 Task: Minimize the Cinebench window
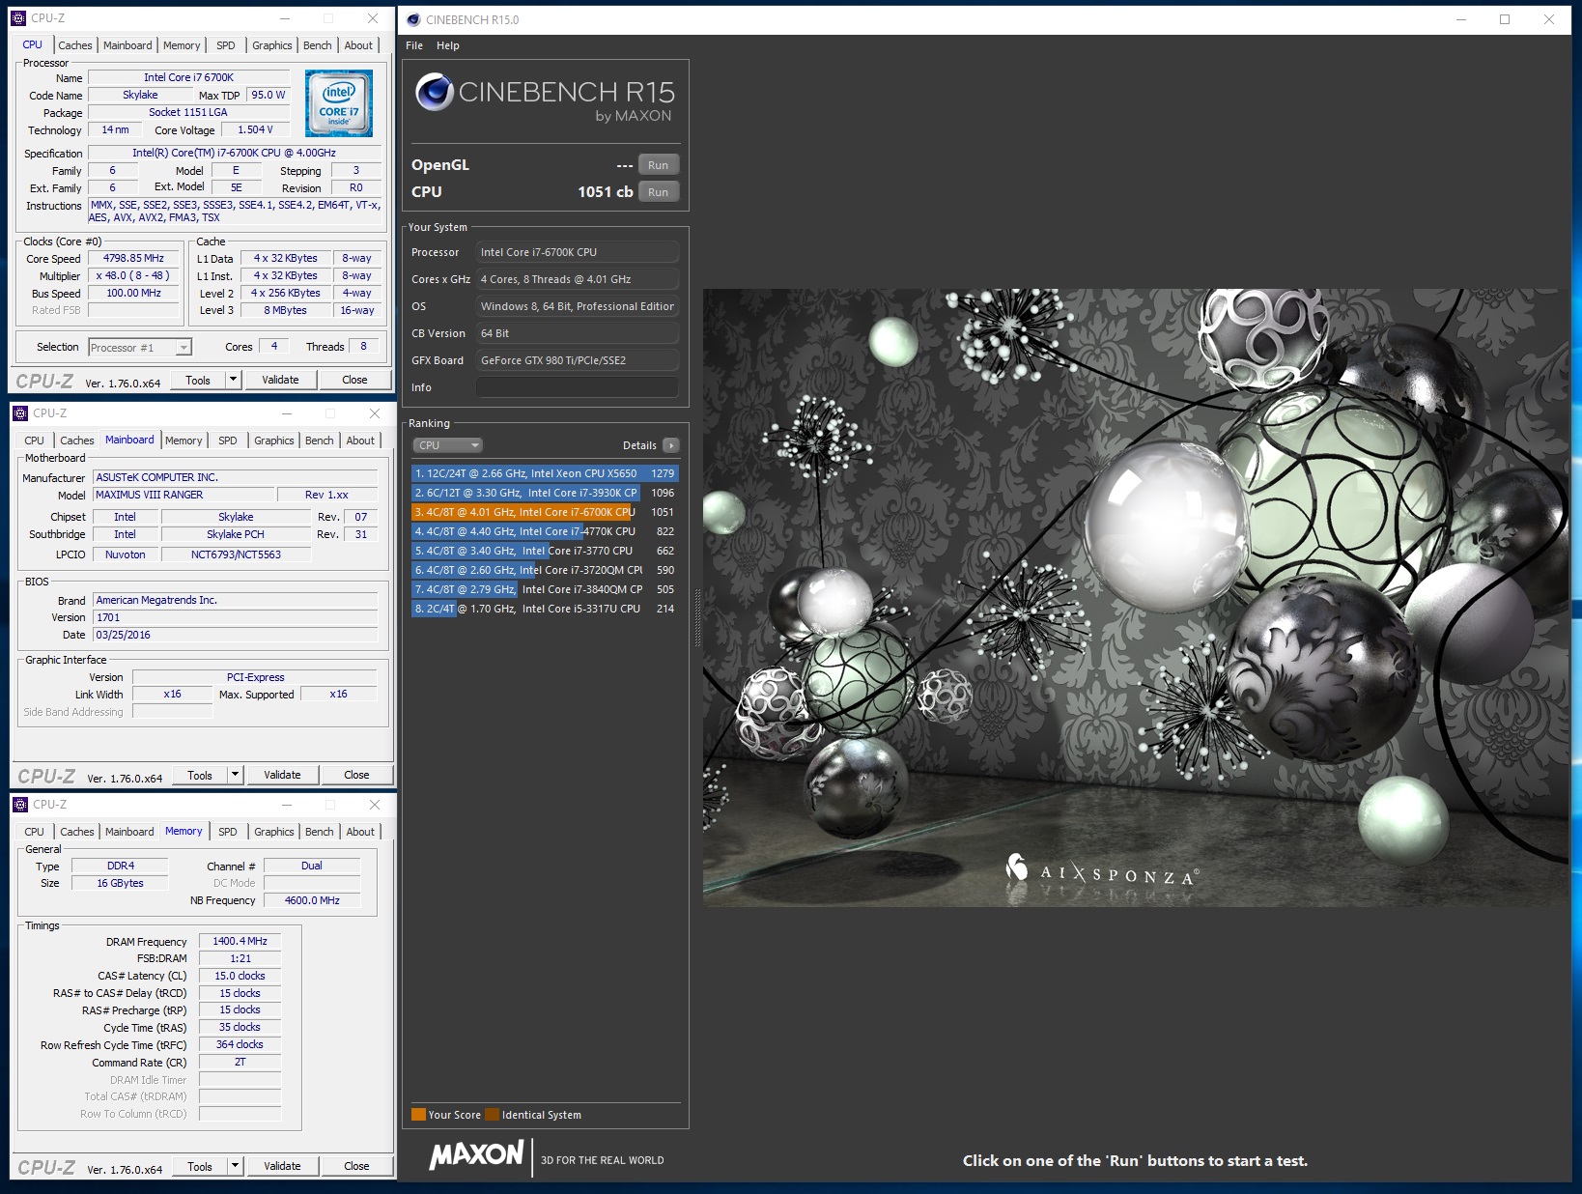click(1461, 19)
